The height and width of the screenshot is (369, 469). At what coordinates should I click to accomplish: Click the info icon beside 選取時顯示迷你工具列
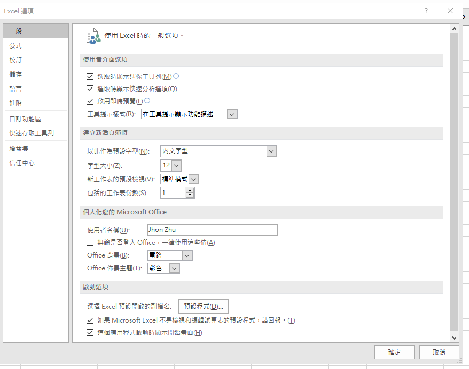tap(176, 76)
